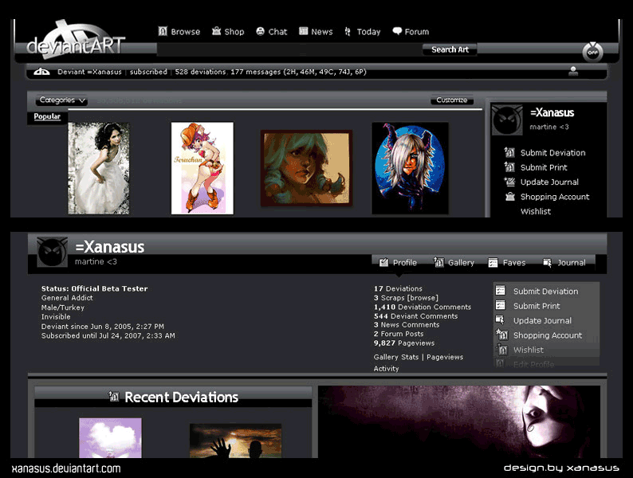Open the teal-haired portrait thumbnail
This screenshot has width=633, height=478.
click(306, 168)
